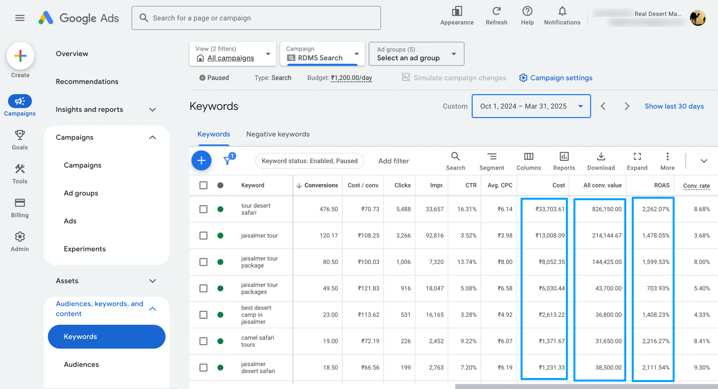Viewport: 718px width, 389px height.
Task: Open Audiences in the side menu
Action: [x=81, y=364]
